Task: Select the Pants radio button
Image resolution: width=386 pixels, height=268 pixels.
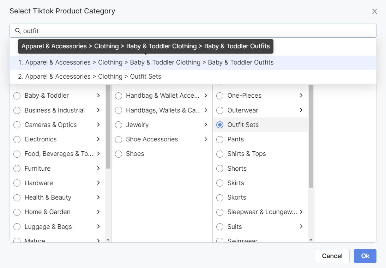Action: click(x=220, y=140)
